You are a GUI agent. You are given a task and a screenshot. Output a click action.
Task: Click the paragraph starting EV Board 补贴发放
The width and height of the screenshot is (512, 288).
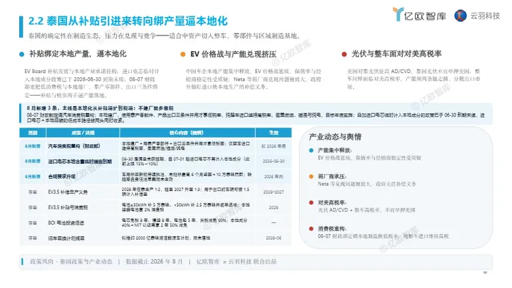click(91, 83)
